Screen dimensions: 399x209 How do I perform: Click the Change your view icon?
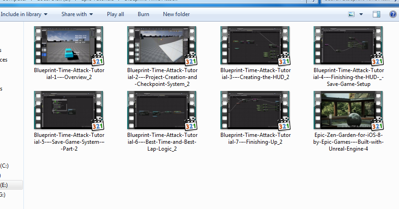[x=351, y=14]
